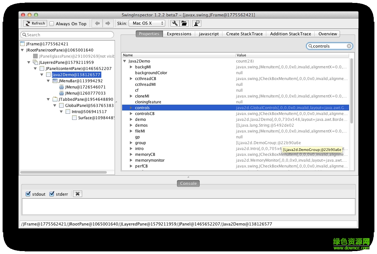
Task: Click the component capture icon after the folder
Action: click(x=196, y=23)
